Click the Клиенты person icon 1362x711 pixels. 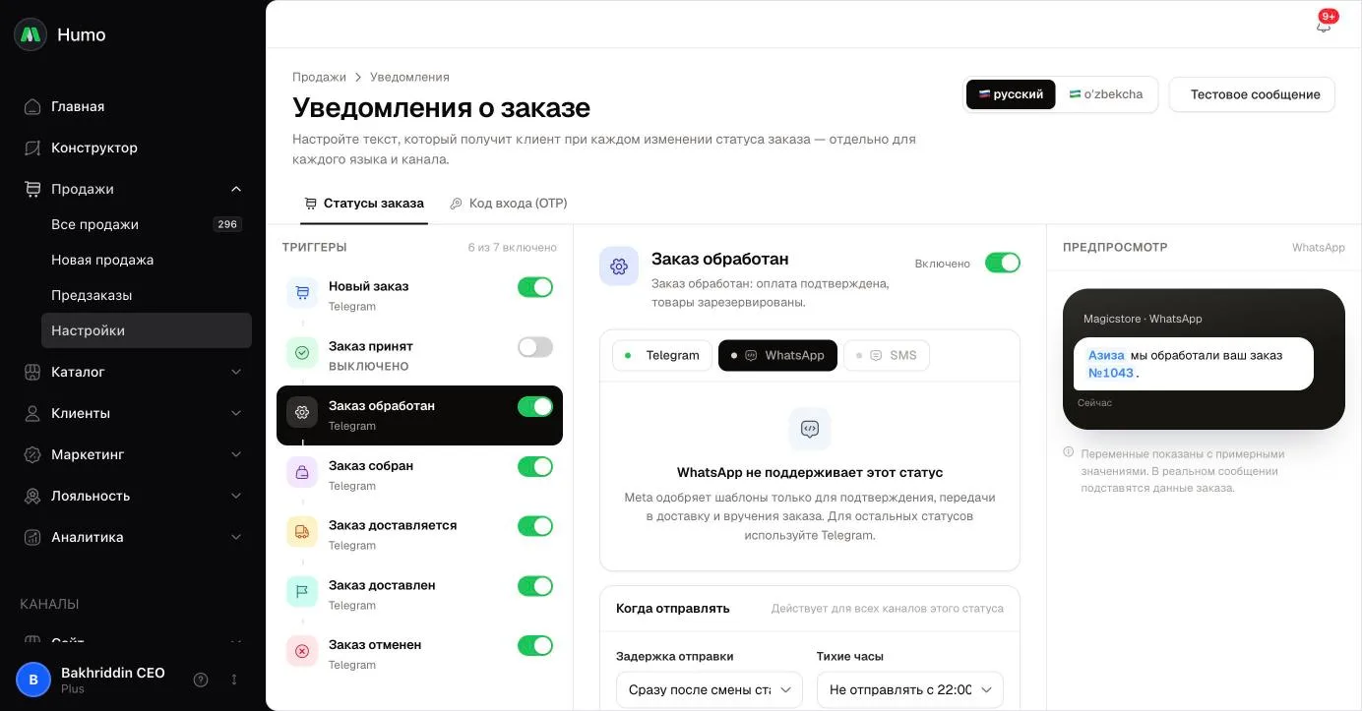click(x=32, y=413)
